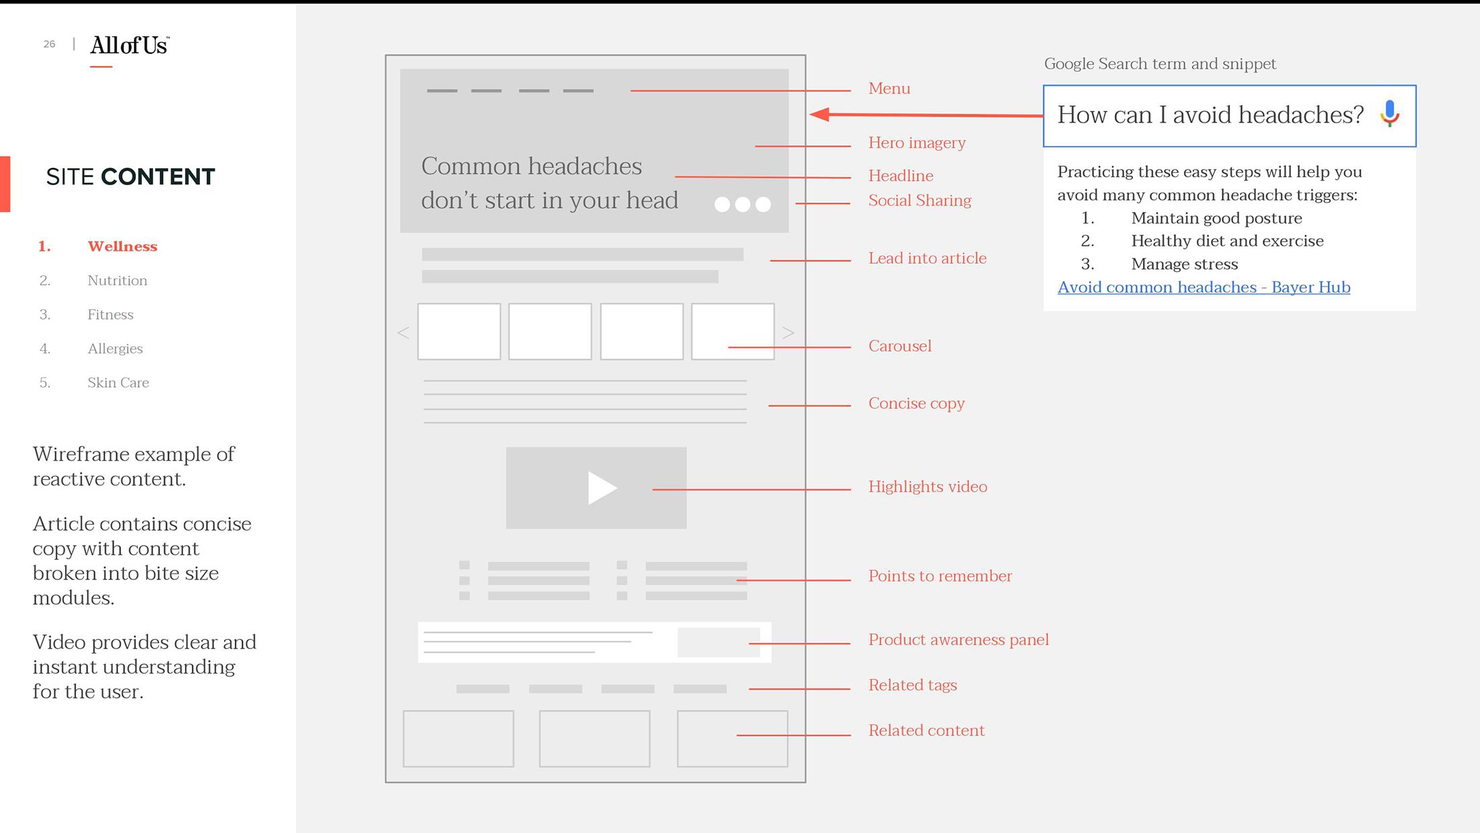Click the 'How can I avoid headaches?' search box
1480x833 pixels.
point(1210,115)
